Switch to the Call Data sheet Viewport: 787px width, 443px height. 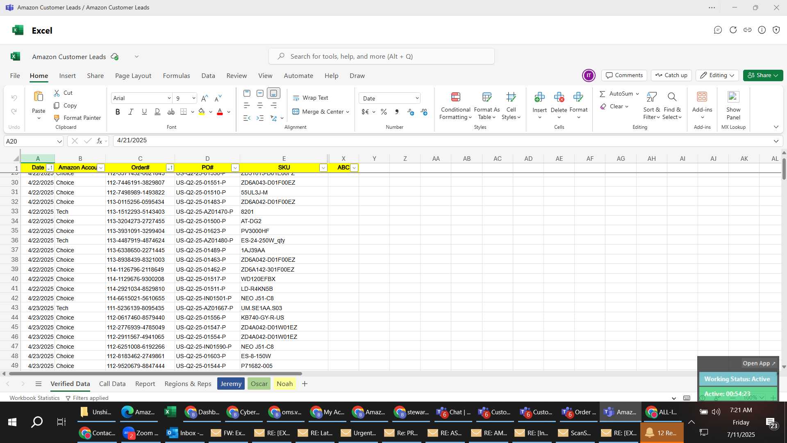(x=112, y=384)
